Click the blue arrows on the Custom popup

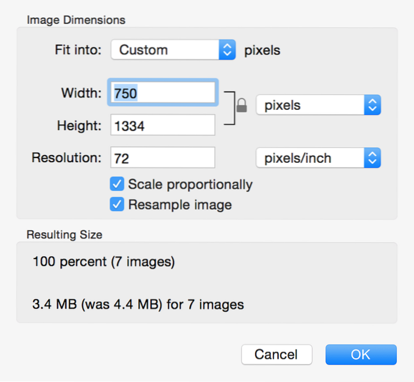(x=227, y=50)
